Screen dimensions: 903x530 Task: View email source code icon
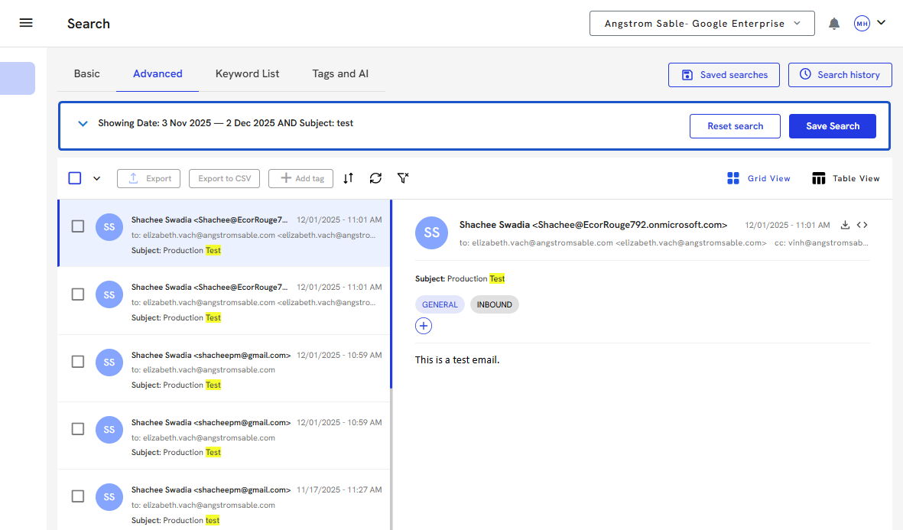(x=862, y=225)
